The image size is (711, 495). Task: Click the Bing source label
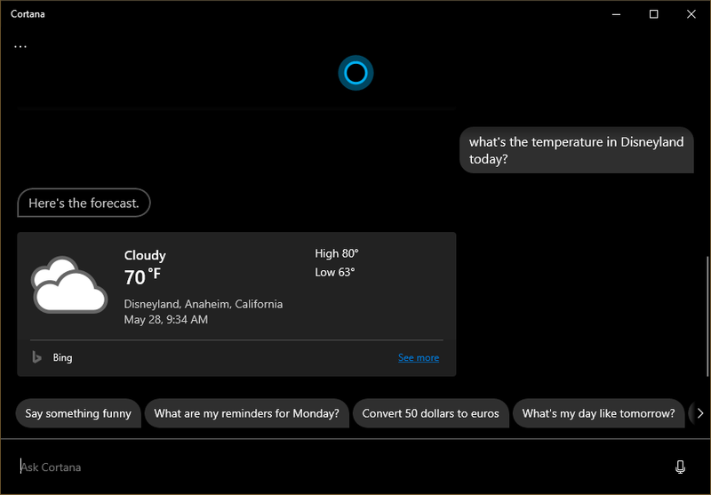[x=62, y=357]
